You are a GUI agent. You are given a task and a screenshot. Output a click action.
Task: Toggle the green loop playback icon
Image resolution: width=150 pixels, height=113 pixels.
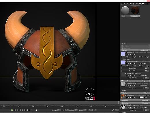coord(12,110)
